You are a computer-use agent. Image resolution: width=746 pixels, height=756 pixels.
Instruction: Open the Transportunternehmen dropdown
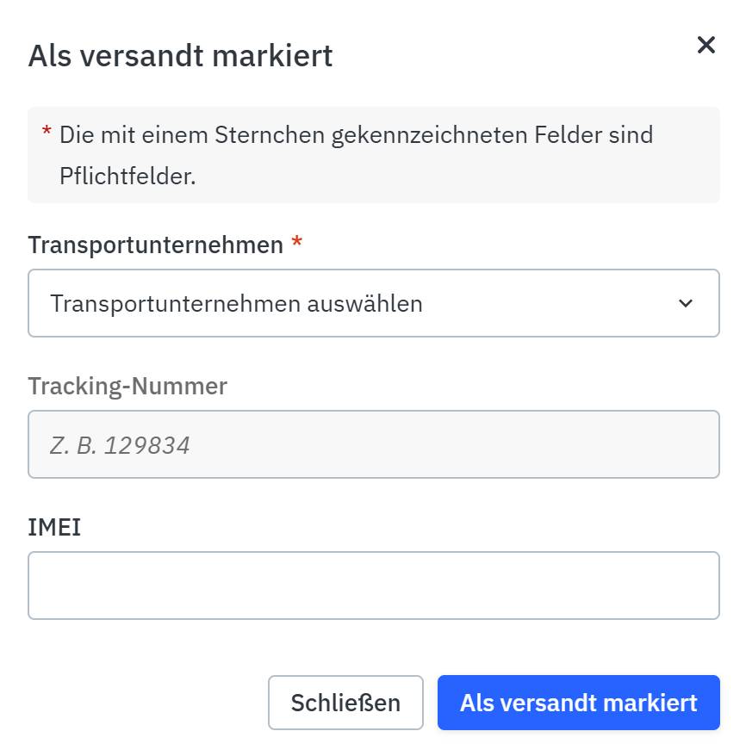(x=374, y=303)
